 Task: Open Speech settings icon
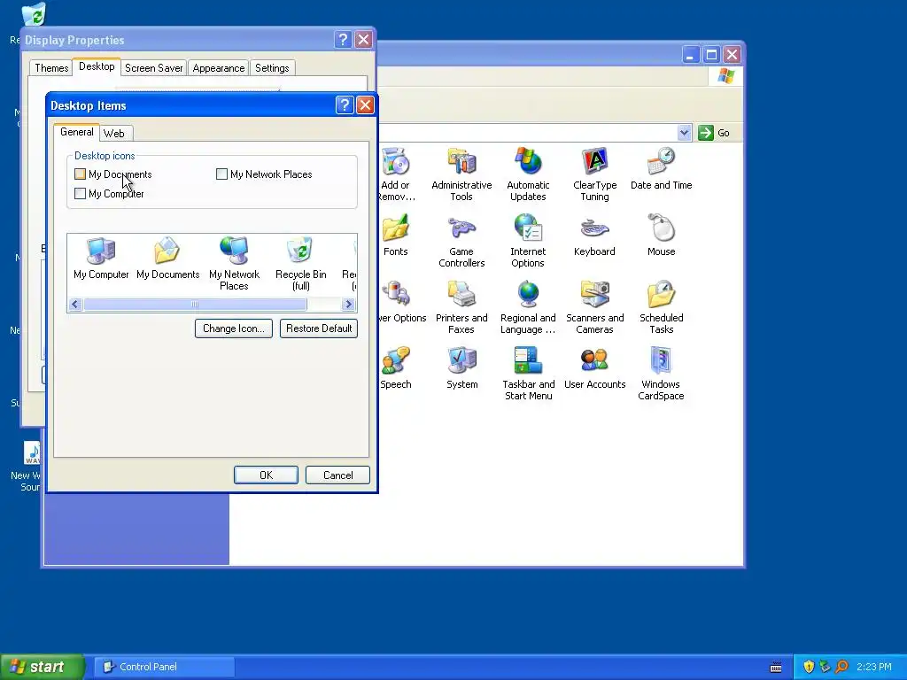(x=396, y=367)
